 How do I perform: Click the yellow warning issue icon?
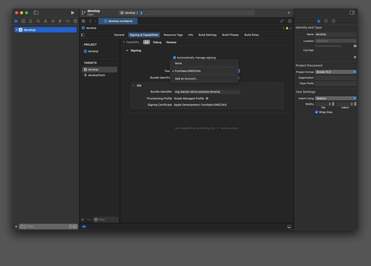287,28
